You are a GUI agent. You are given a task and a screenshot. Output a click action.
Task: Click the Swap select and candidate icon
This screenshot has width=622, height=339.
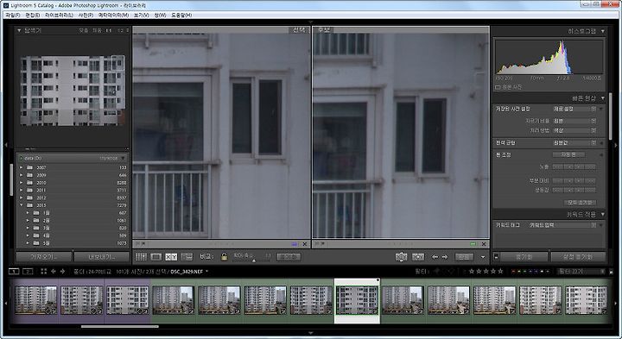tap(402, 257)
